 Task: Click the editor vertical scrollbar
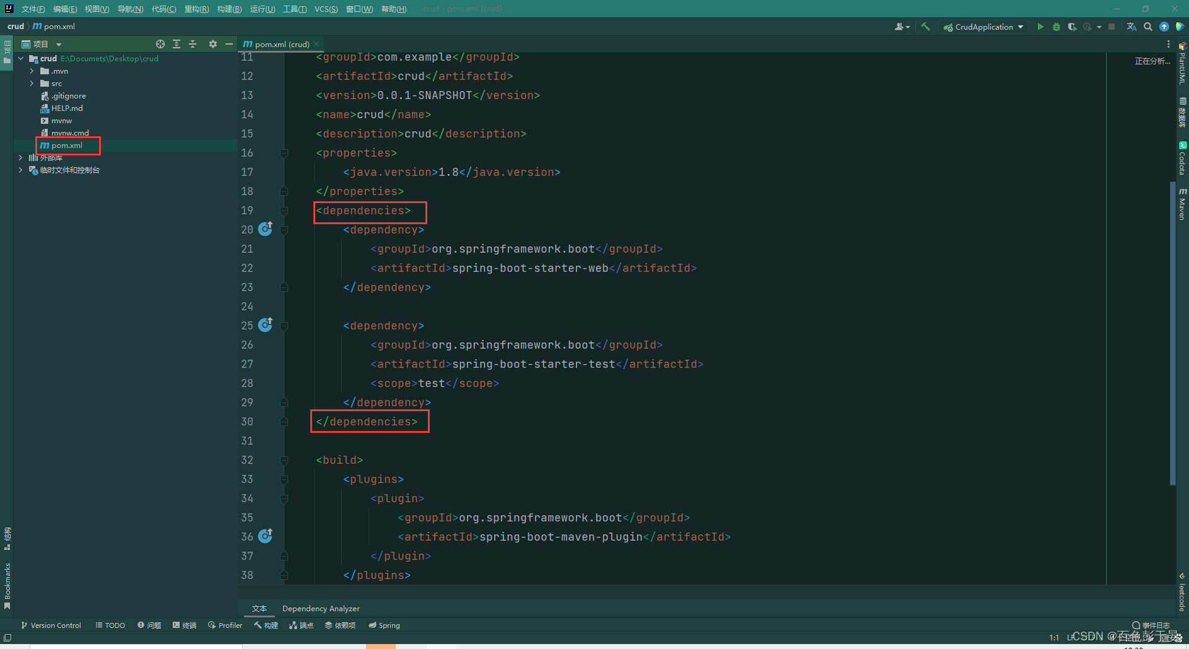pos(1172,333)
